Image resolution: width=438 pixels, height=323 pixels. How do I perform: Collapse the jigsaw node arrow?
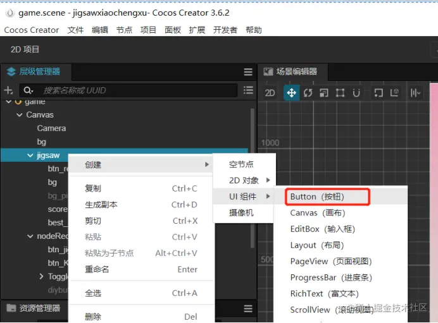[x=30, y=155]
